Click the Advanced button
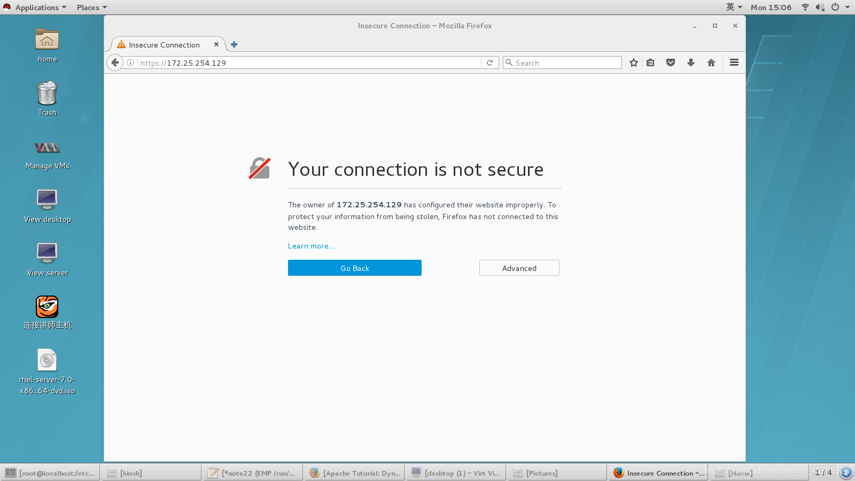The image size is (855, 481). pyautogui.click(x=519, y=268)
